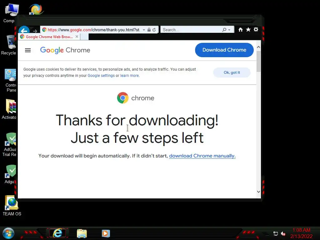This screenshot has height=240, width=320.
Task: Open AdGuard Trial Reset shortcut
Action: pos(10,144)
